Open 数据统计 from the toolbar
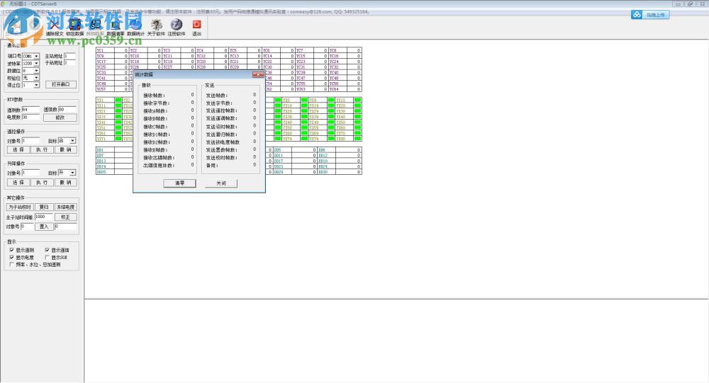The width and height of the screenshot is (709, 383). 135,26
